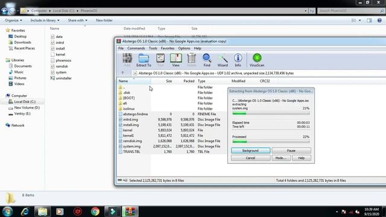Select system.img row in archive list
Image resolution: width=386 pixels, height=217 pixels.
click(x=171, y=146)
